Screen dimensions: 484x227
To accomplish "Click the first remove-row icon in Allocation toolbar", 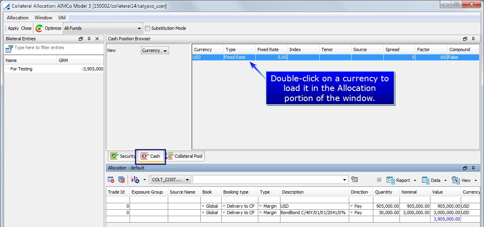I will [111, 180].
